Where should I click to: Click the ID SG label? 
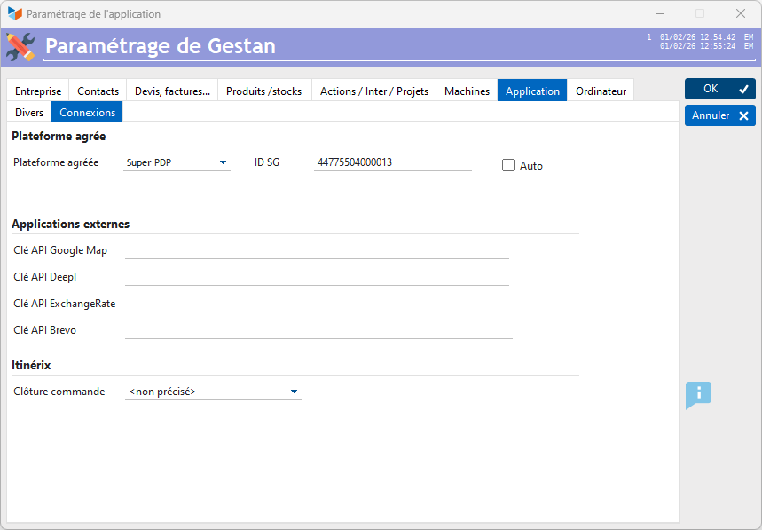point(267,162)
